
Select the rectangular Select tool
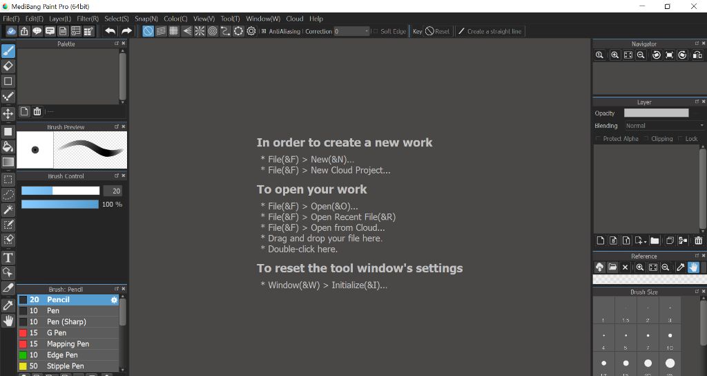pos(8,179)
